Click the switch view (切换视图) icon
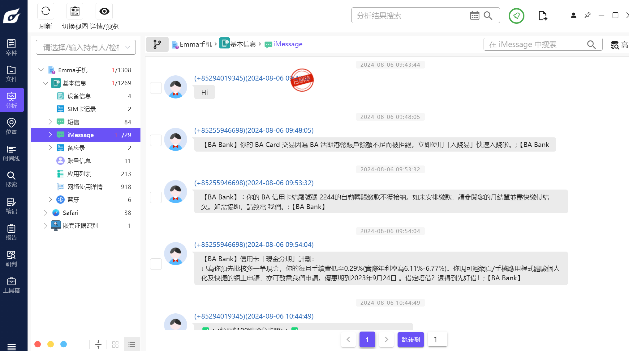This screenshot has width=629, height=351. coord(75,11)
